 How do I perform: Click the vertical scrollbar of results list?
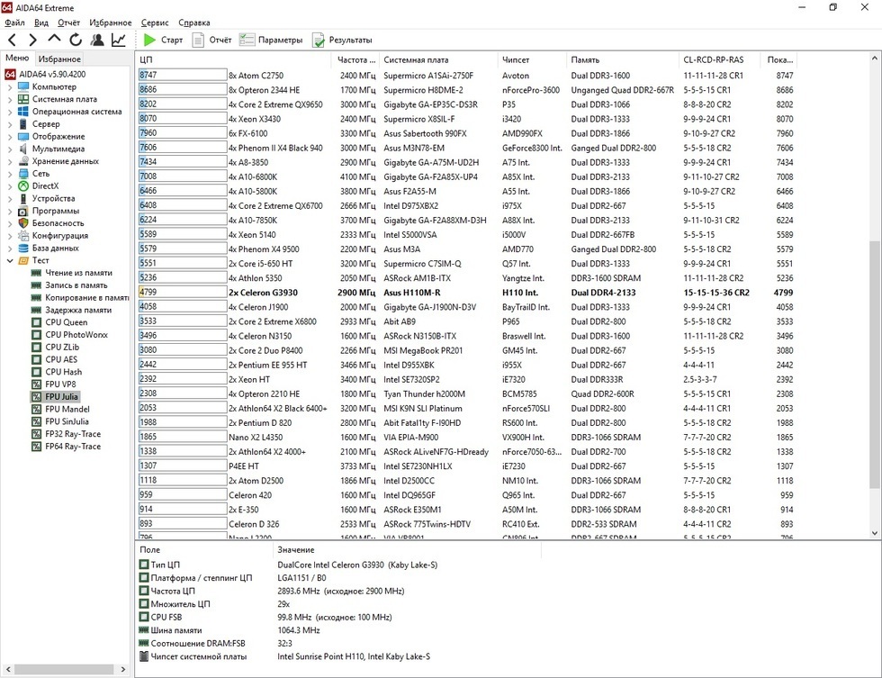(x=875, y=366)
